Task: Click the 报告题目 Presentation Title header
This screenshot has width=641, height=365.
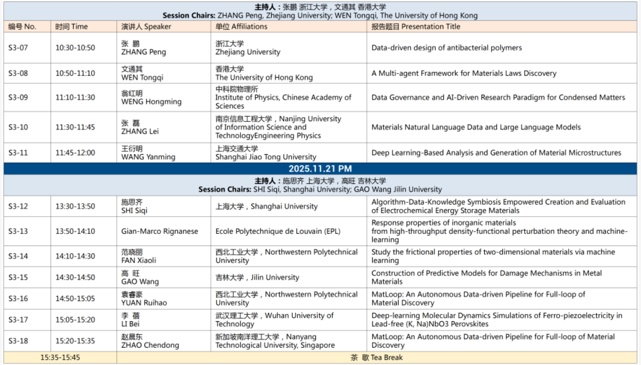Action: pyautogui.click(x=416, y=27)
